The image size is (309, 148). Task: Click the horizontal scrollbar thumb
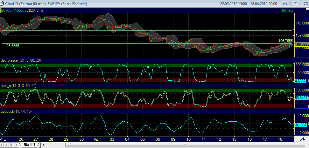click(185, 145)
